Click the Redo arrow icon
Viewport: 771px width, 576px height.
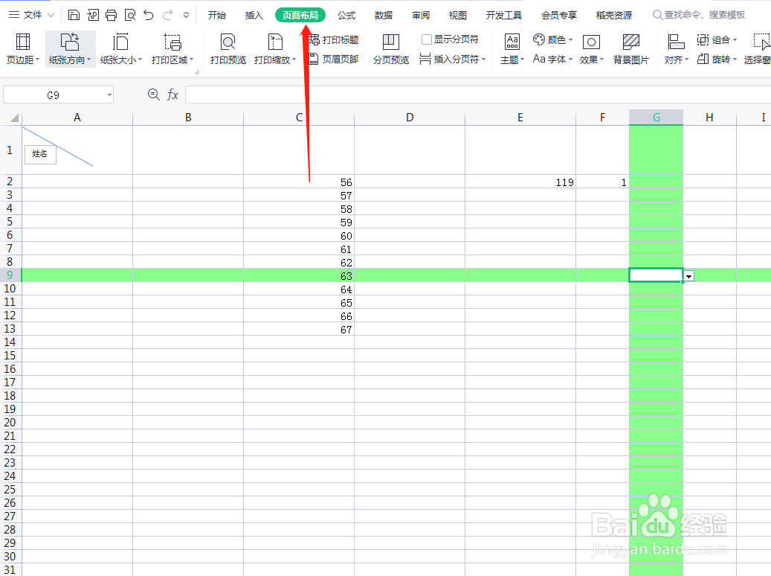(167, 16)
